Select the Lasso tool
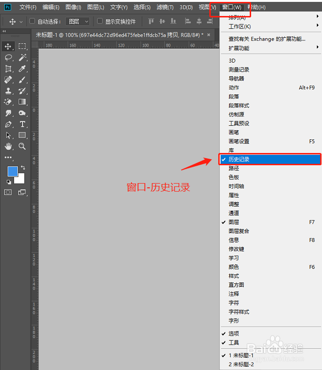The width and height of the screenshot is (322, 370). [8, 57]
